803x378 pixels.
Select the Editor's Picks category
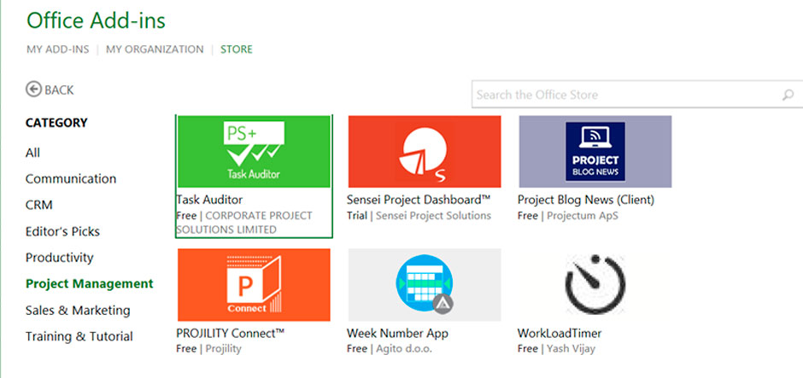click(62, 232)
